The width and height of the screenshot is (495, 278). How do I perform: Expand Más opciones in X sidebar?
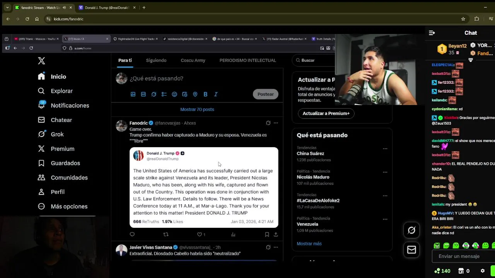click(x=63, y=207)
